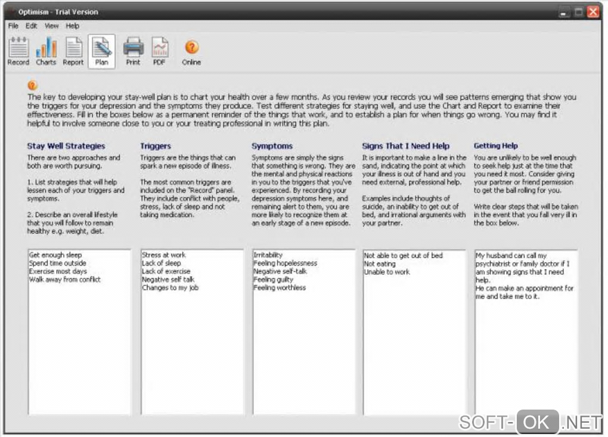This screenshot has width=608, height=437.
Task: Open the File menu
Action: [x=13, y=26]
